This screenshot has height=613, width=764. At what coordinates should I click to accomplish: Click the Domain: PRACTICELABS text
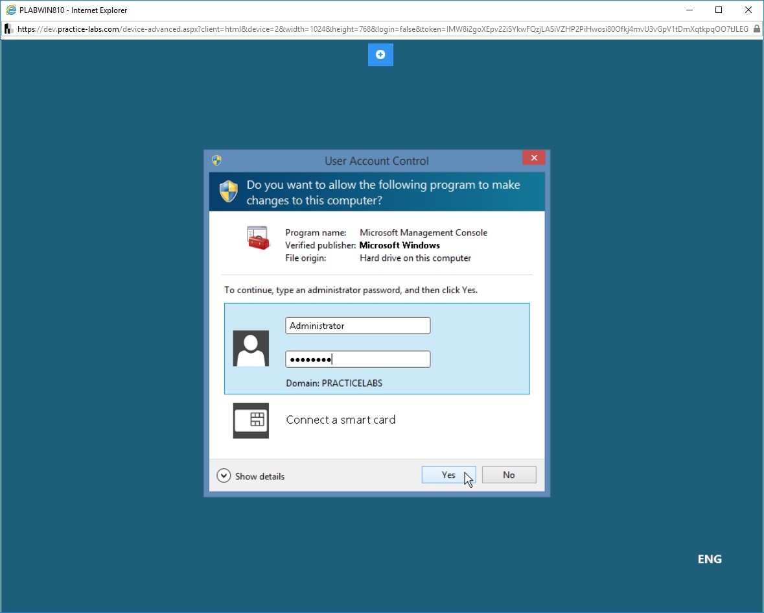coord(334,383)
